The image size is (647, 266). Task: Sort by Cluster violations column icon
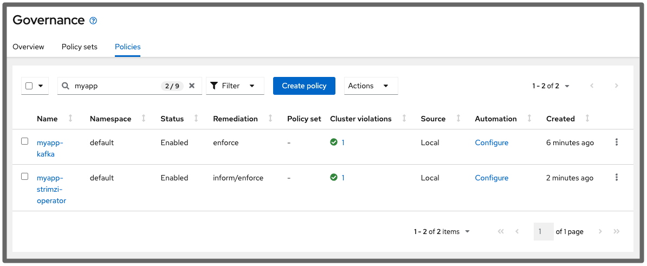click(x=404, y=119)
